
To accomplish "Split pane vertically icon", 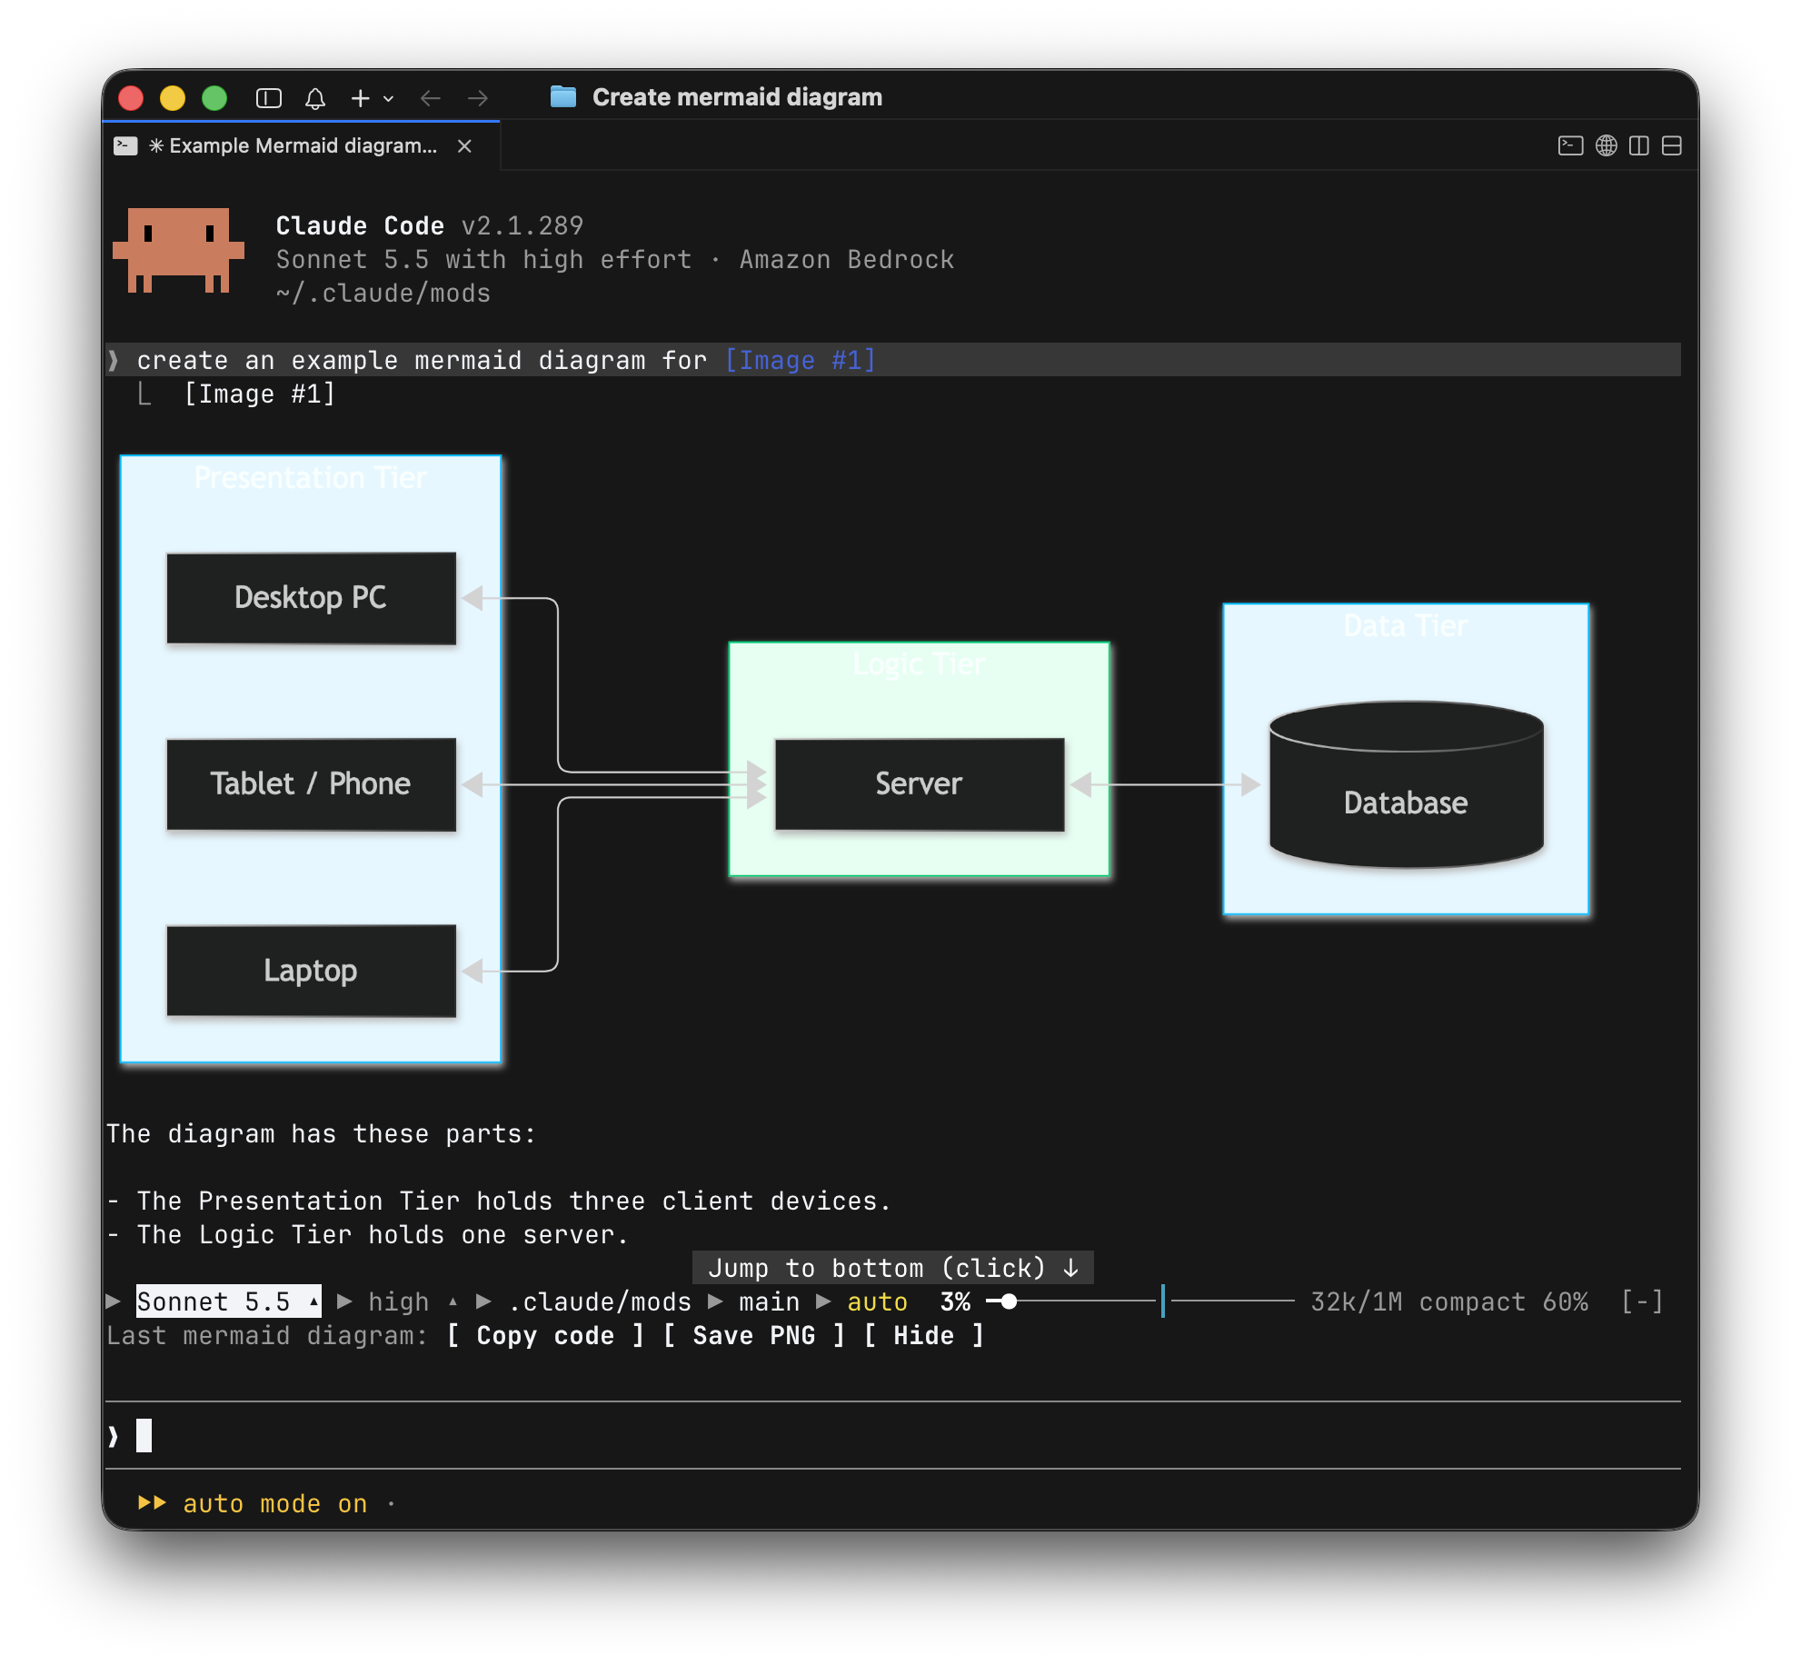I will (1639, 145).
